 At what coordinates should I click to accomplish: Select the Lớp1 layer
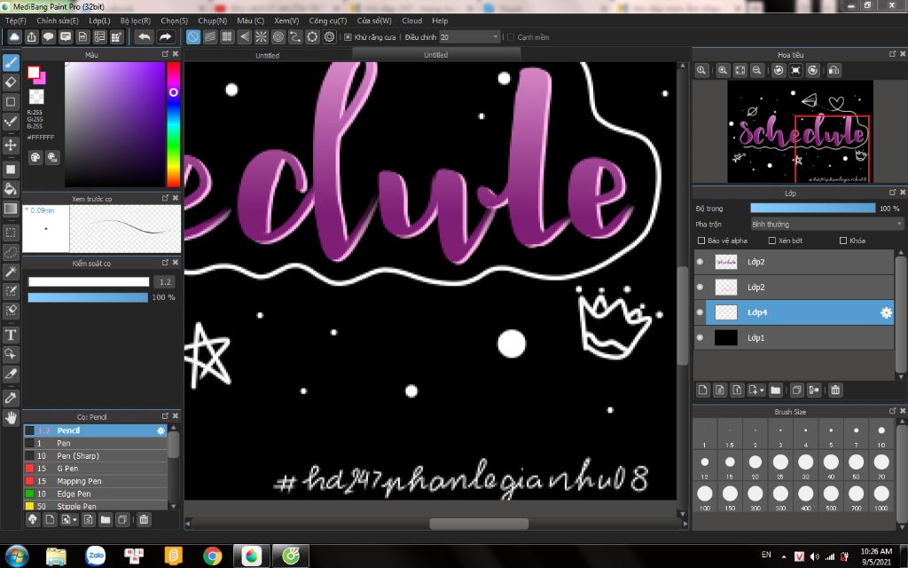click(794, 337)
